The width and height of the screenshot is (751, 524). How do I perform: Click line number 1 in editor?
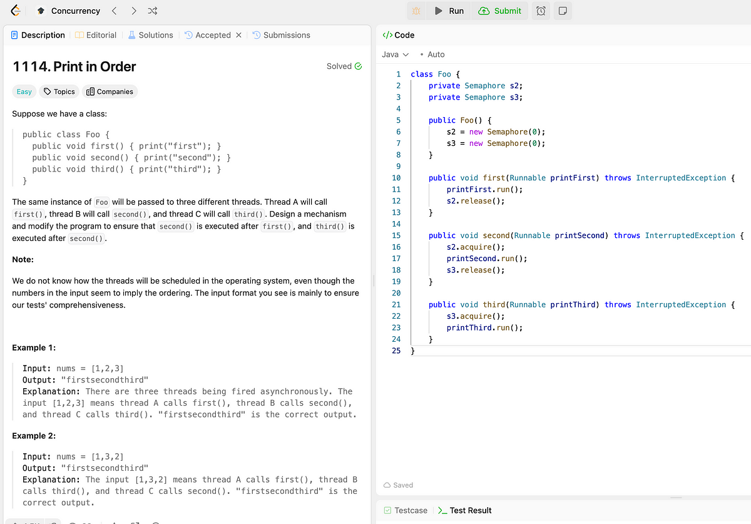tap(398, 74)
